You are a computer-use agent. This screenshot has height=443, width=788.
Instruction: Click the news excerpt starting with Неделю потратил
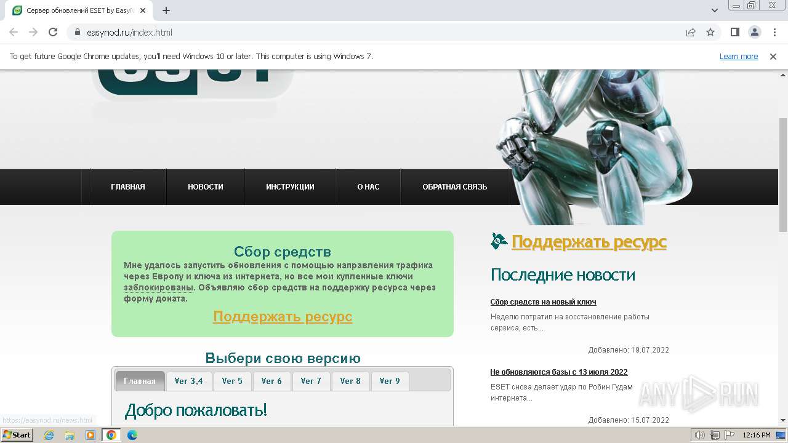(x=570, y=322)
